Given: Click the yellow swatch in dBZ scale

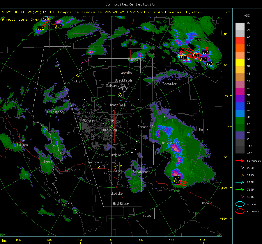Looking at the screenshot, I should tap(240, 62).
